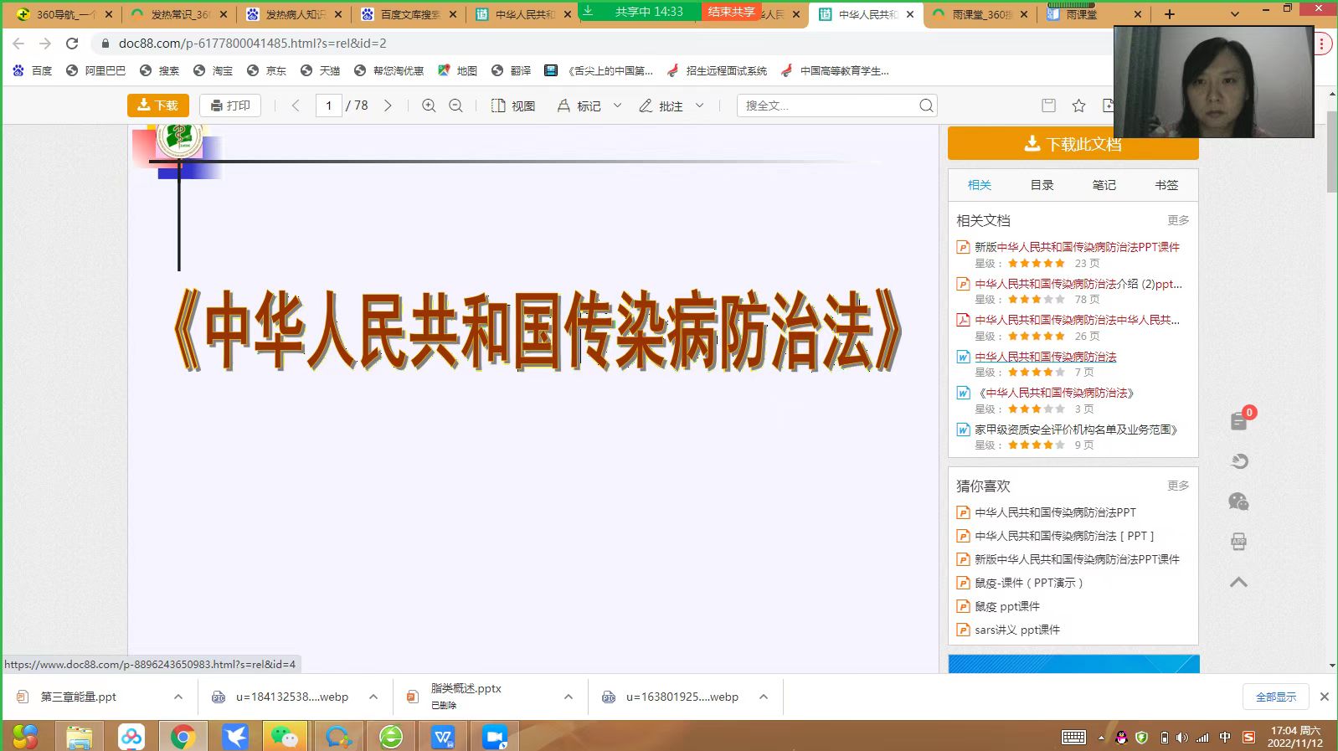Click 更多 next to 猜你喜欢
The image size is (1338, 751).
1178,486
